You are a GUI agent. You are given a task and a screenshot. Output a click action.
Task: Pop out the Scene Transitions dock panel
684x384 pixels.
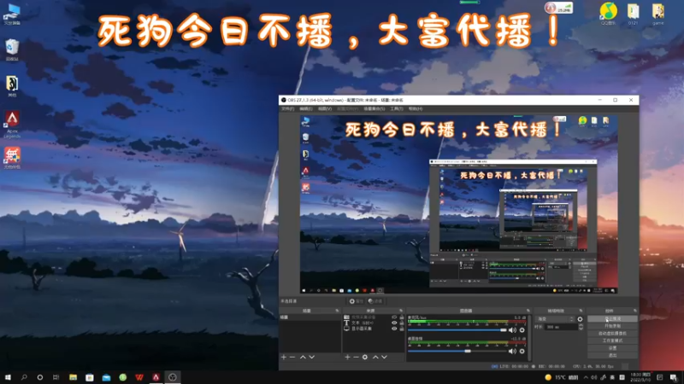tap(581, 311)
